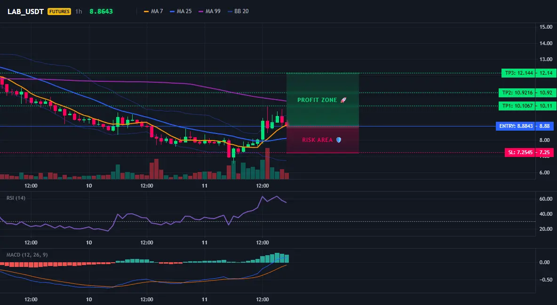Screen dimensions: 557x305
Task: Click the TP3: 12.144 label
Action: [x=518, y=73]
